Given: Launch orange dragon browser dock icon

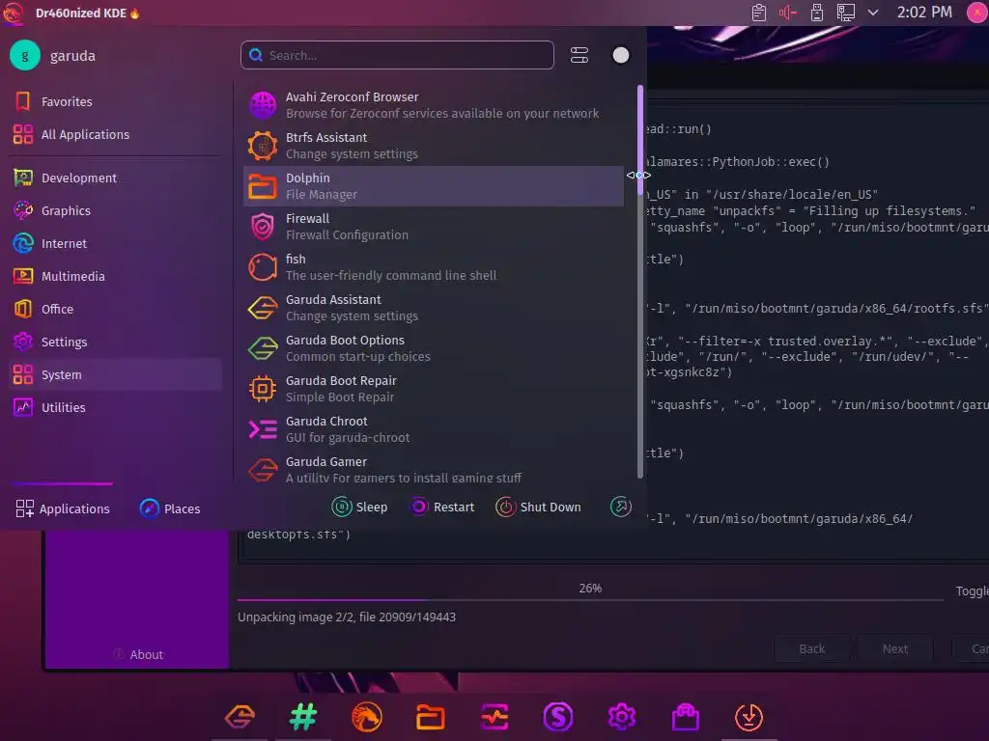Looking at the screenshot, I should coord(366,717).
